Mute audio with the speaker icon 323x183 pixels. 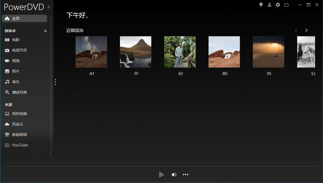click(x=174, y=175)
